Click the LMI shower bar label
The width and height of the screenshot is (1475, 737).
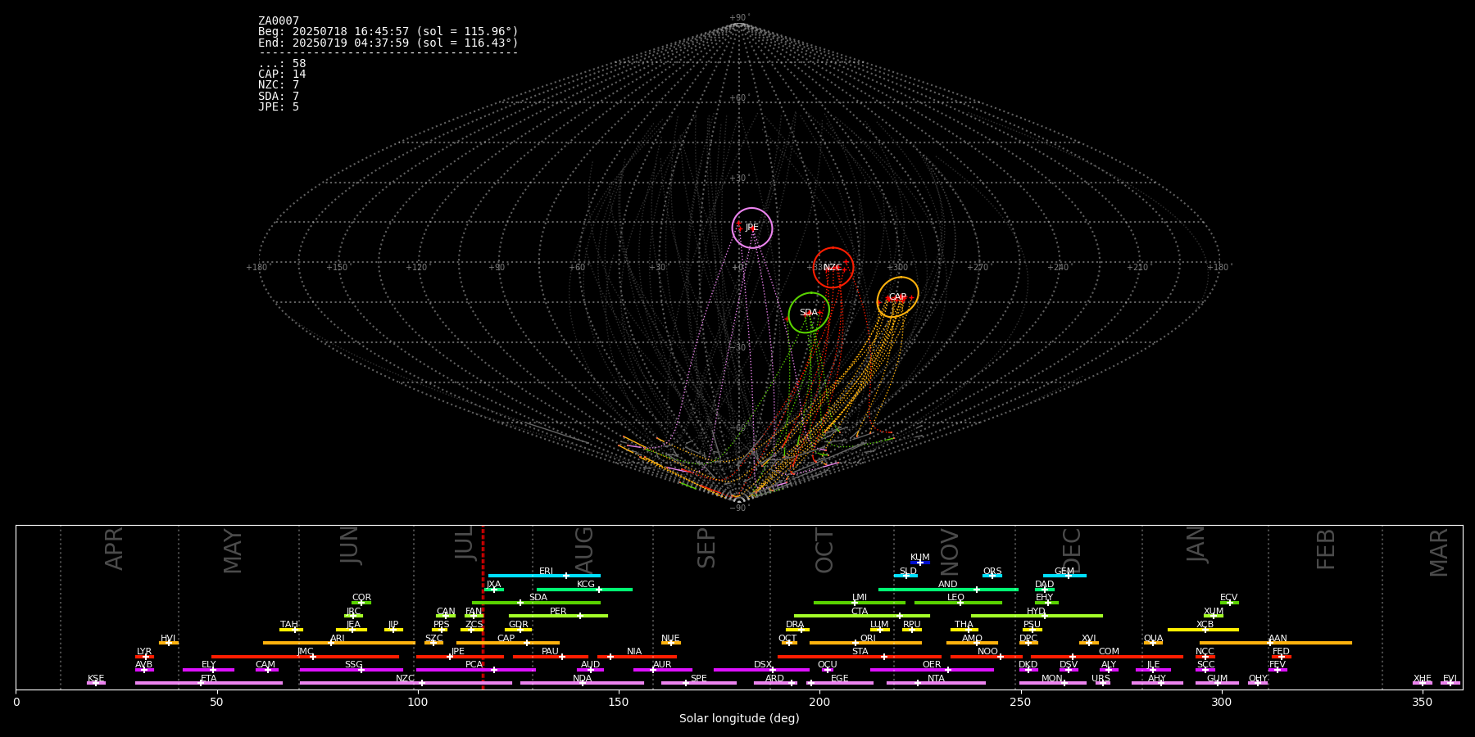point(860,598)
